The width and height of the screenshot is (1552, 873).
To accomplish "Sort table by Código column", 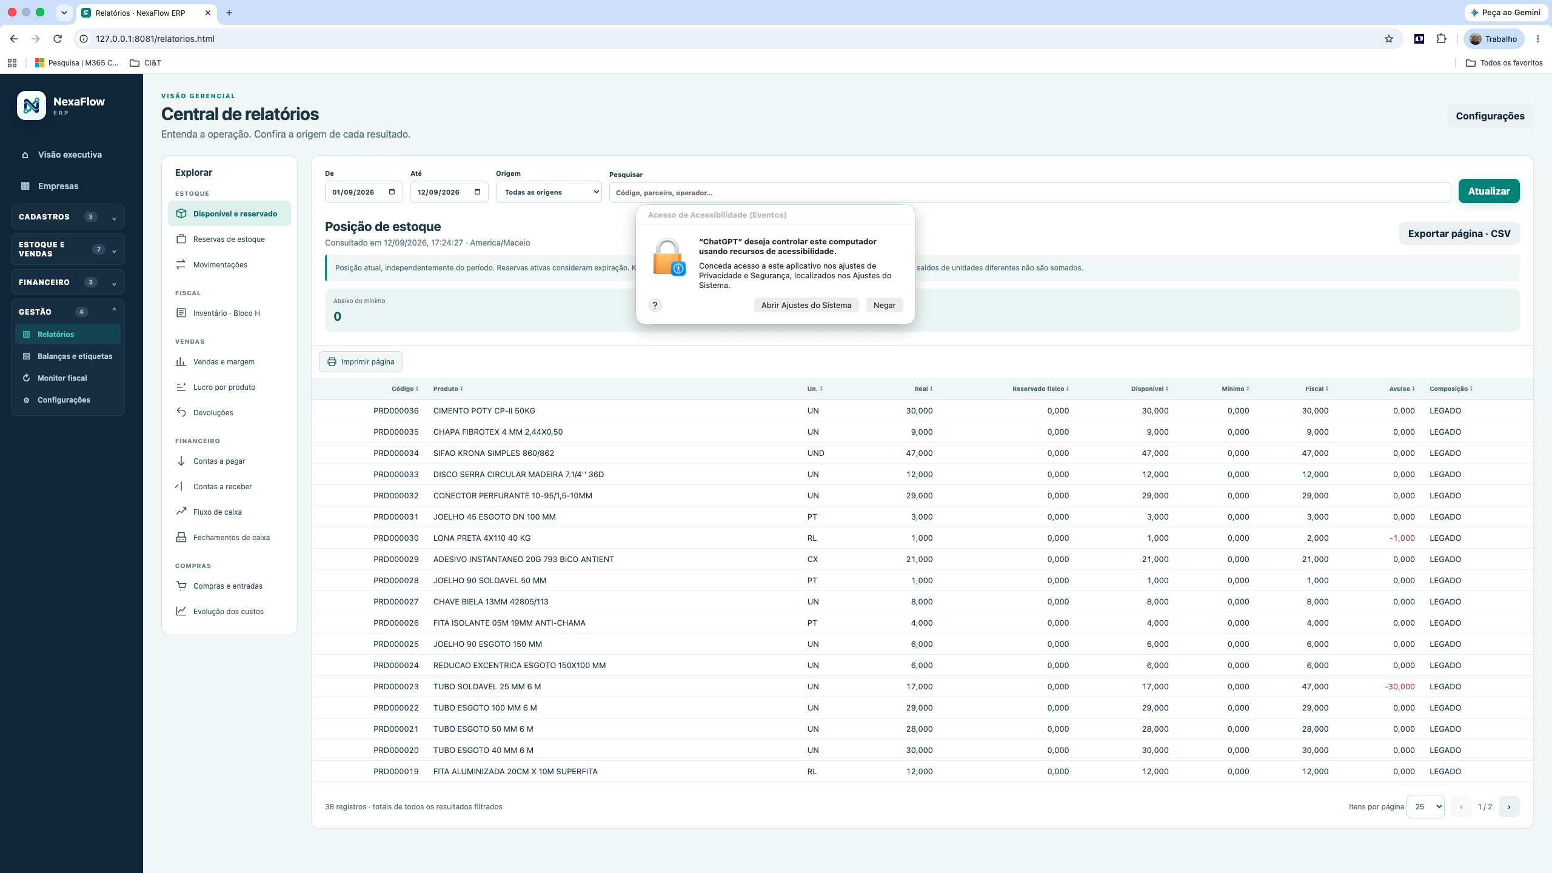I will [405, 389].
